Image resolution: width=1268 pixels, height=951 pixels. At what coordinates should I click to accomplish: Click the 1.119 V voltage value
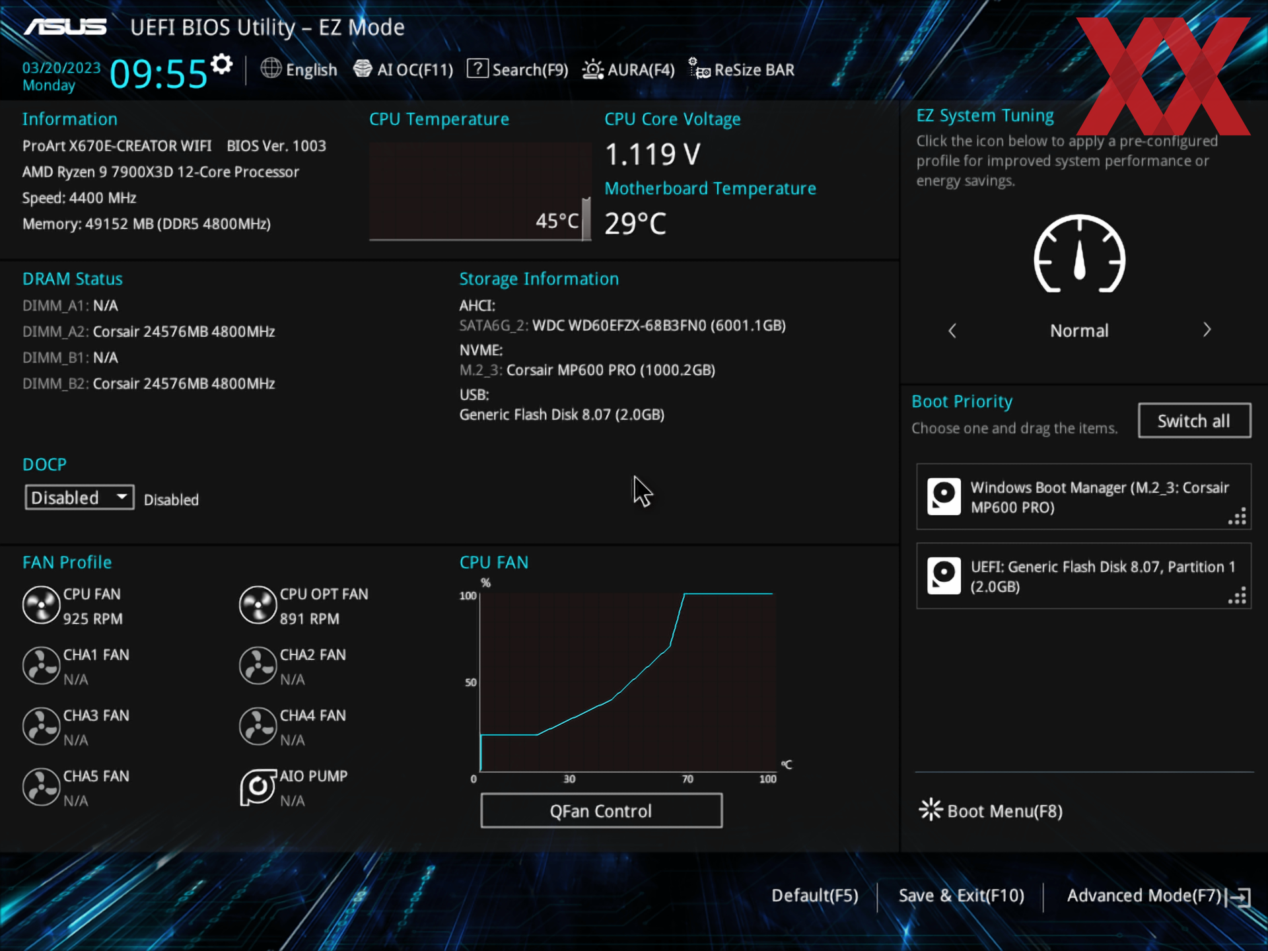pos(652,155)
